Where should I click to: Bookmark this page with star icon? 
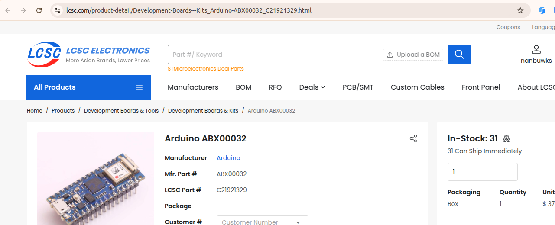coord(520,10)
